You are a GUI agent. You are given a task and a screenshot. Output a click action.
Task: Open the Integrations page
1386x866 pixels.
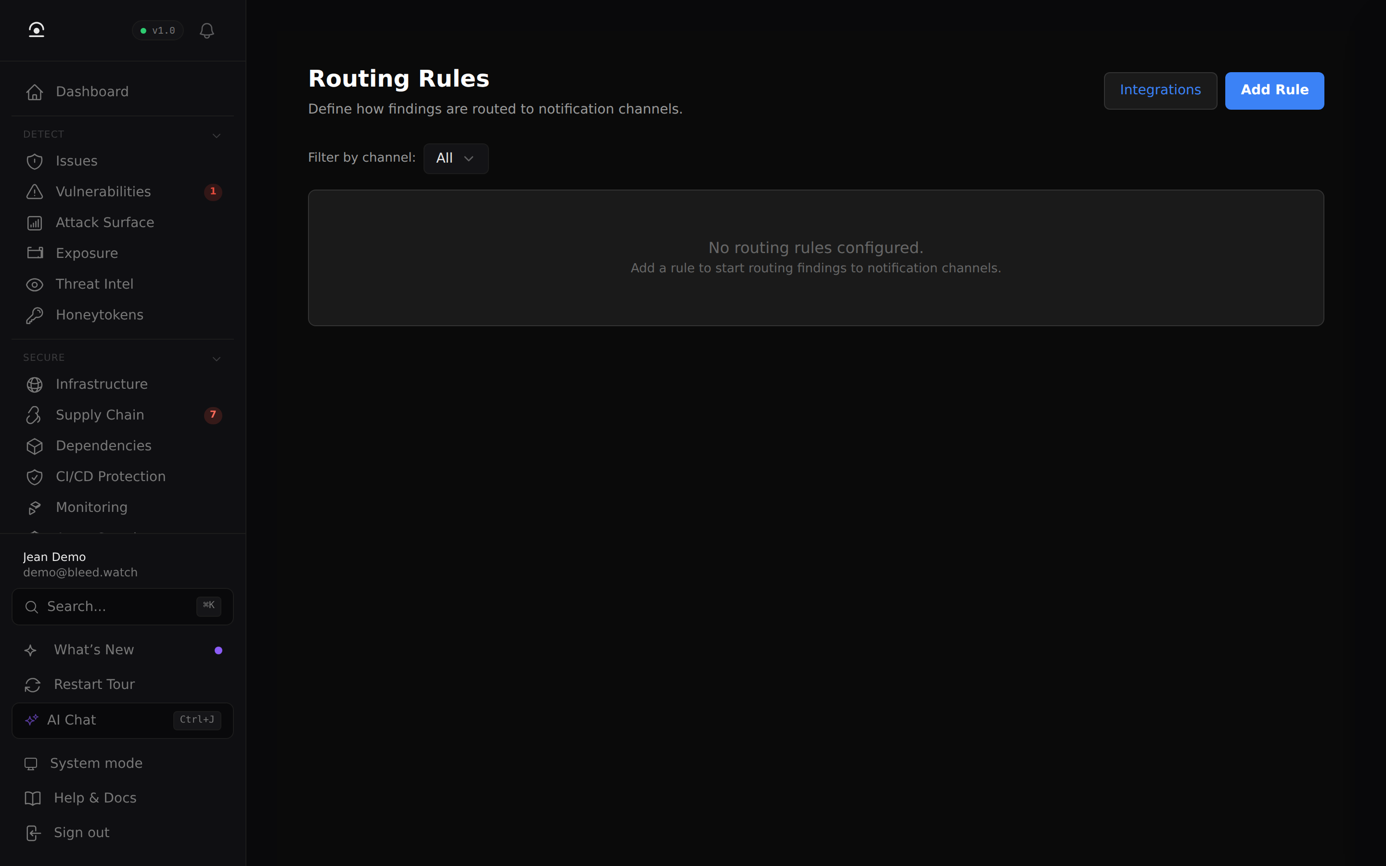(x=1160, y=90)
